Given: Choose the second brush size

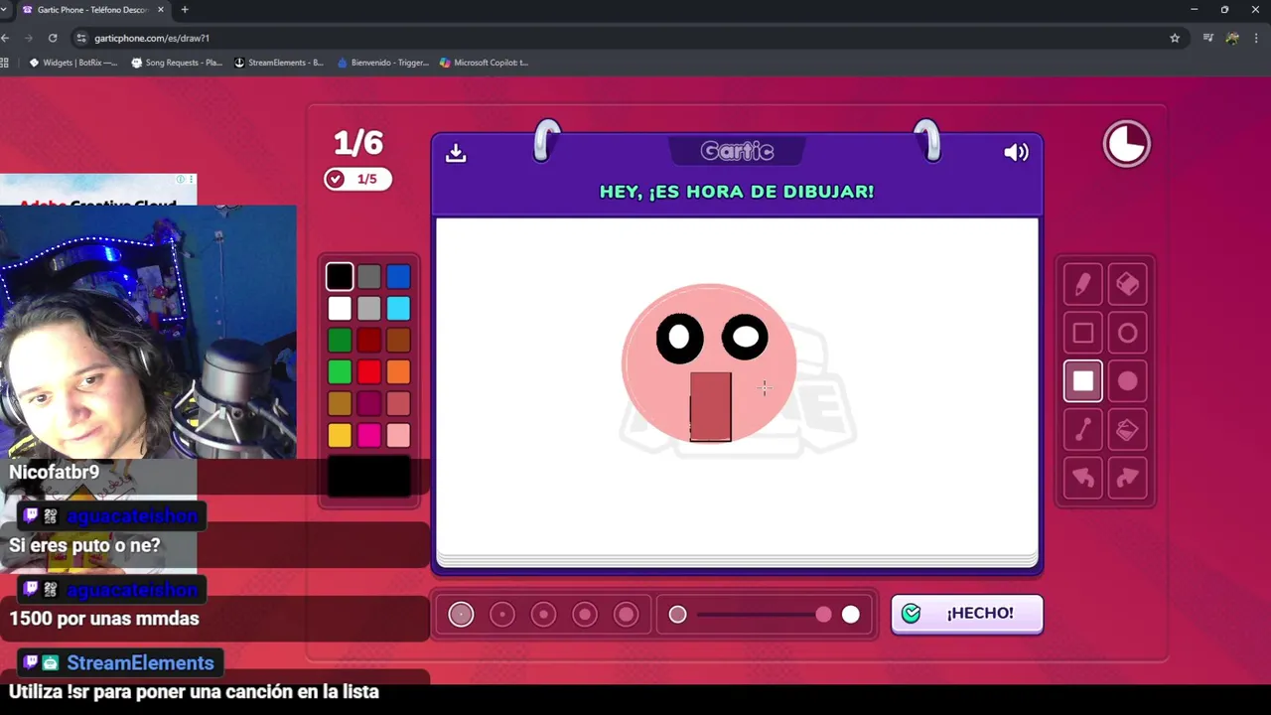Looking at the screenshot, I should click(x=502, y=615).
